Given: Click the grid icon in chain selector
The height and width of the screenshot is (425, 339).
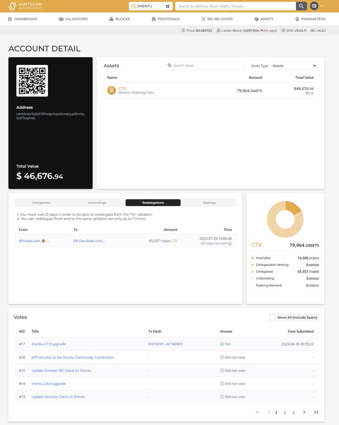Looking at the screenshot, I should point(168,6).
